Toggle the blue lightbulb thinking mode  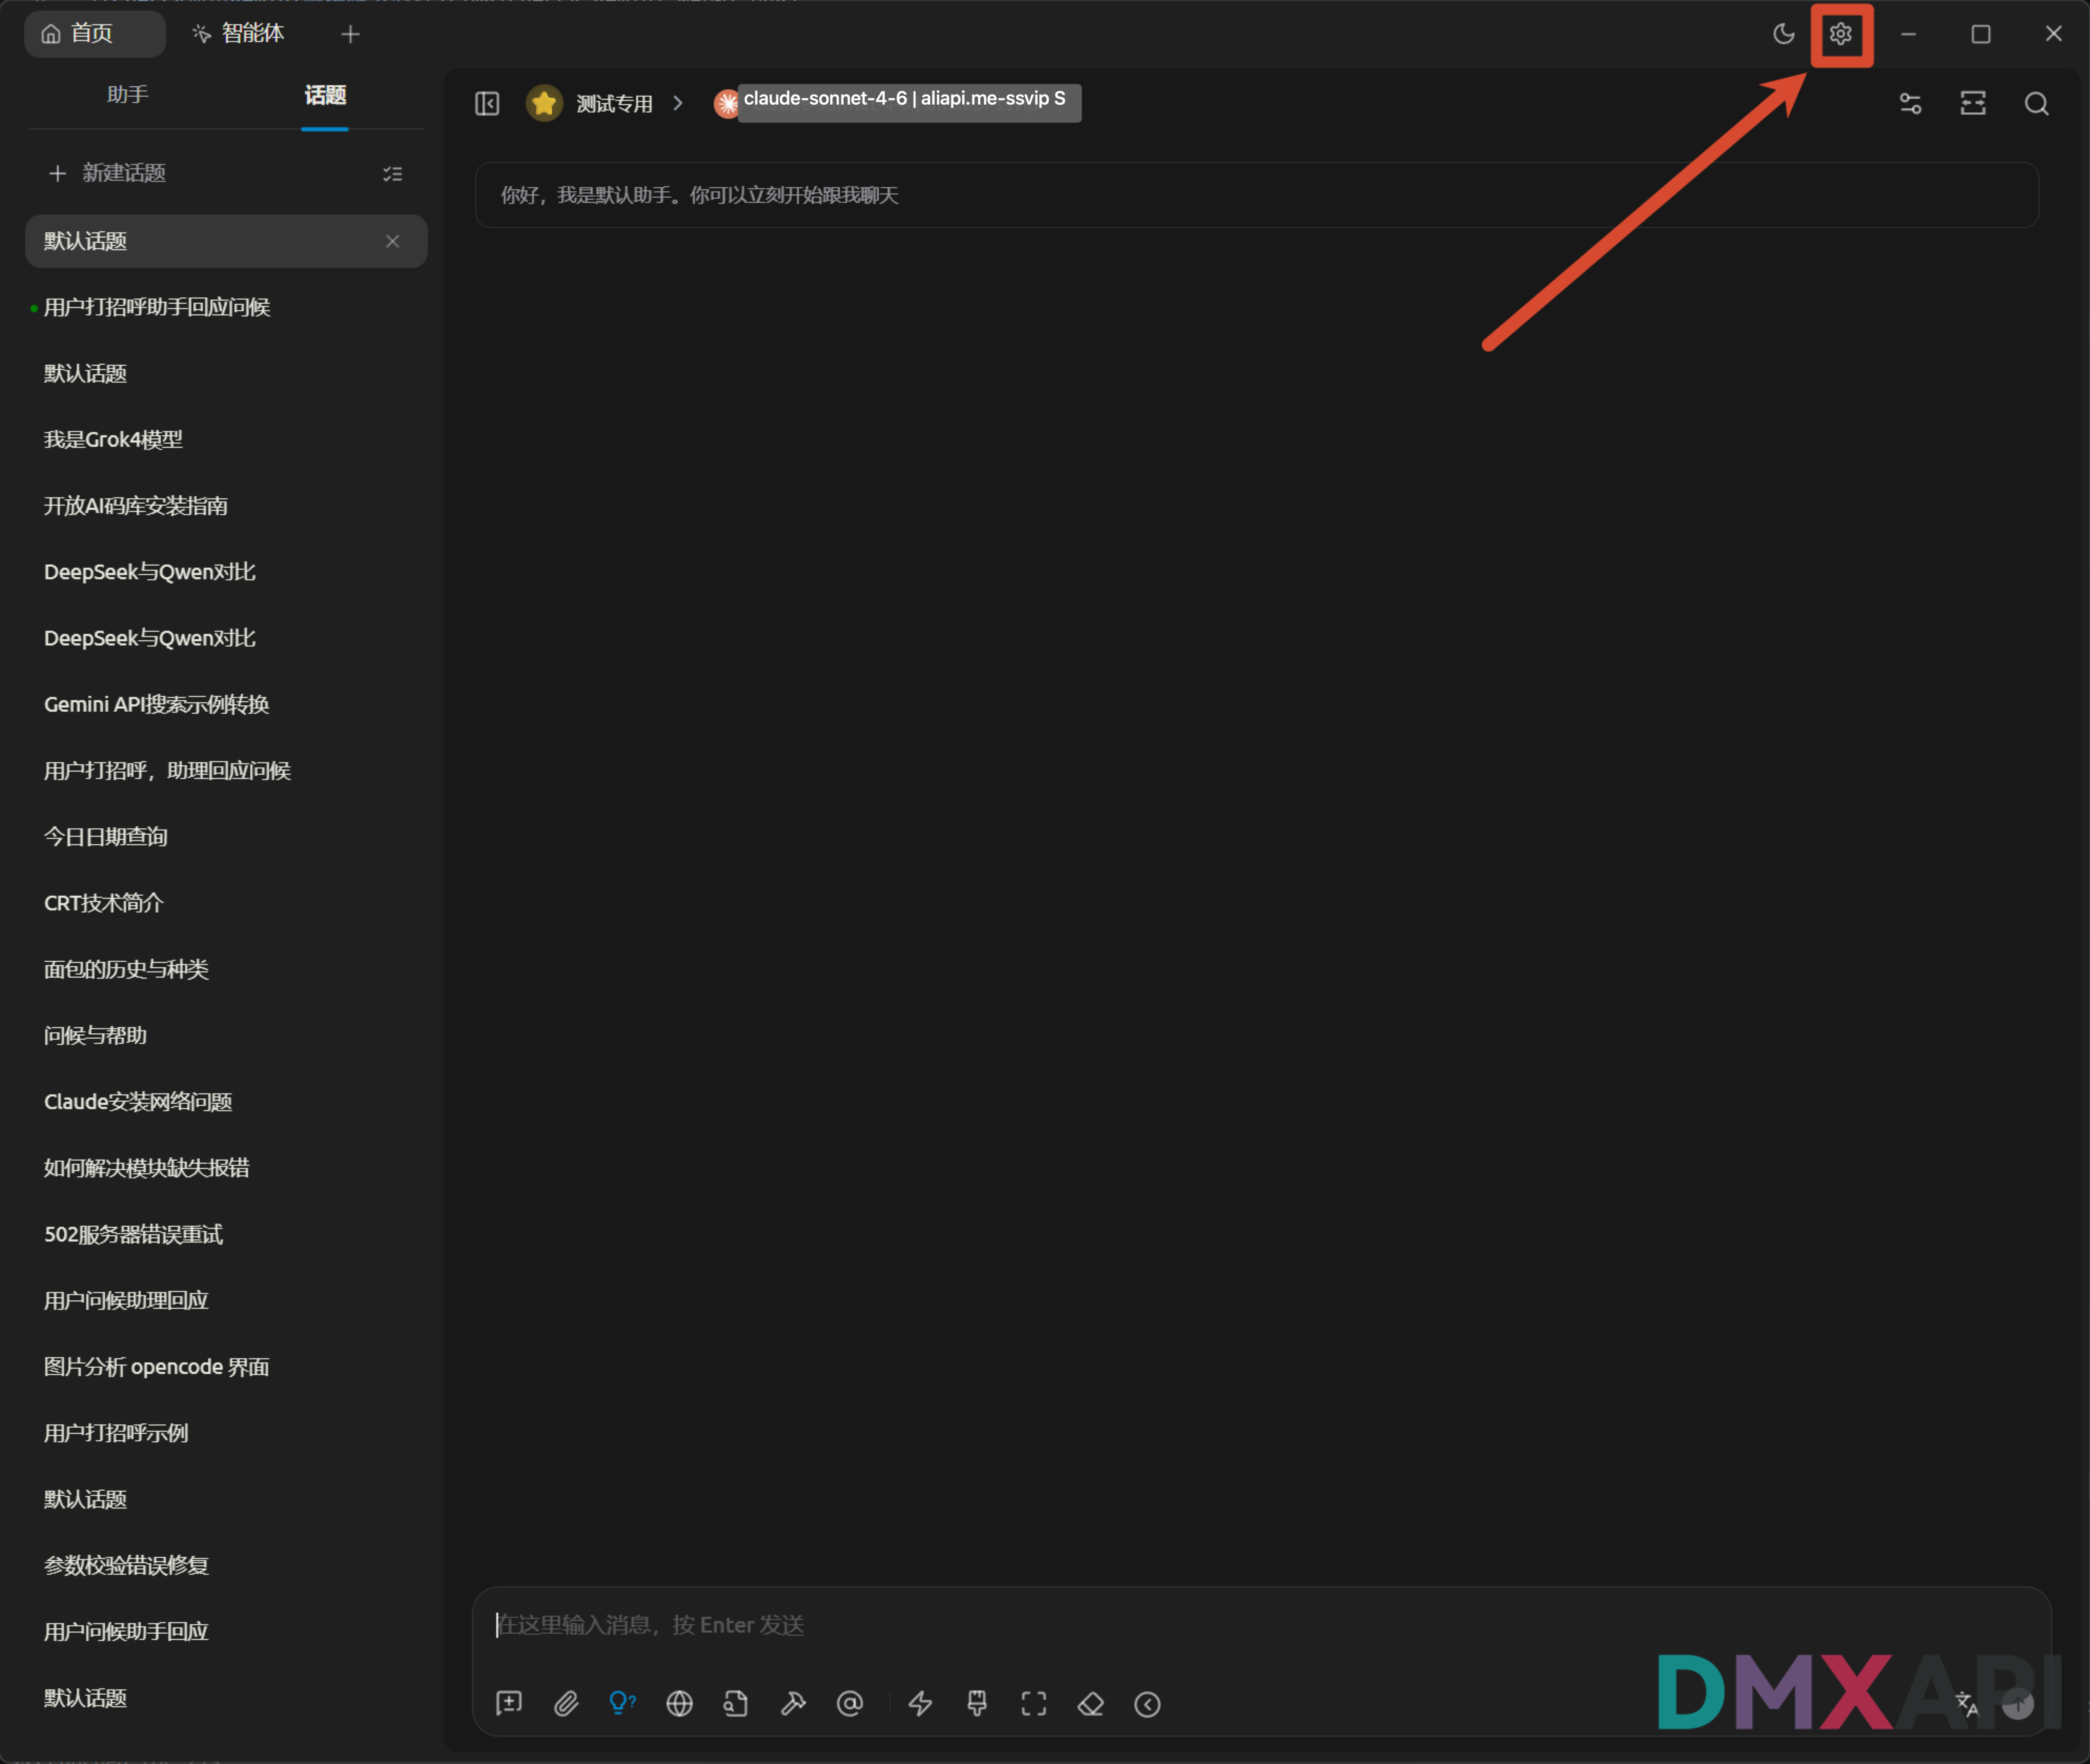(x=622, y=1703)
